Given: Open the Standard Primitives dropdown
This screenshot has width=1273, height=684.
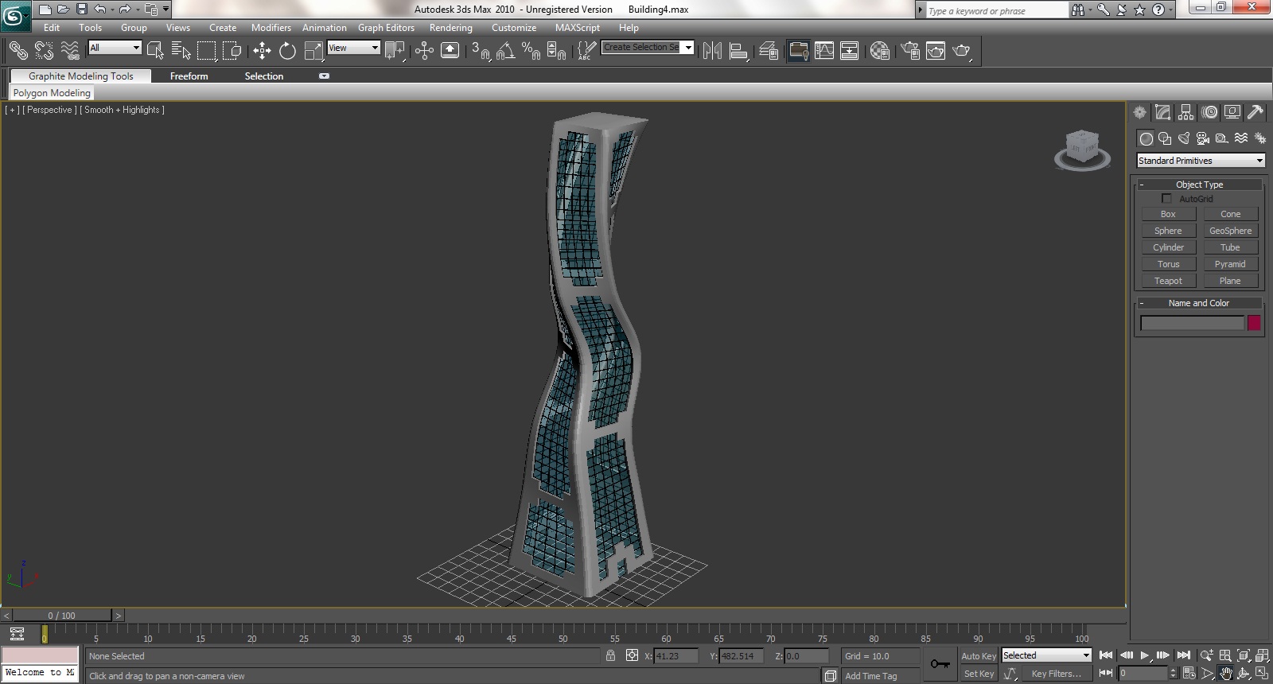Looking at the screenshot, I should coord(1201,161).
